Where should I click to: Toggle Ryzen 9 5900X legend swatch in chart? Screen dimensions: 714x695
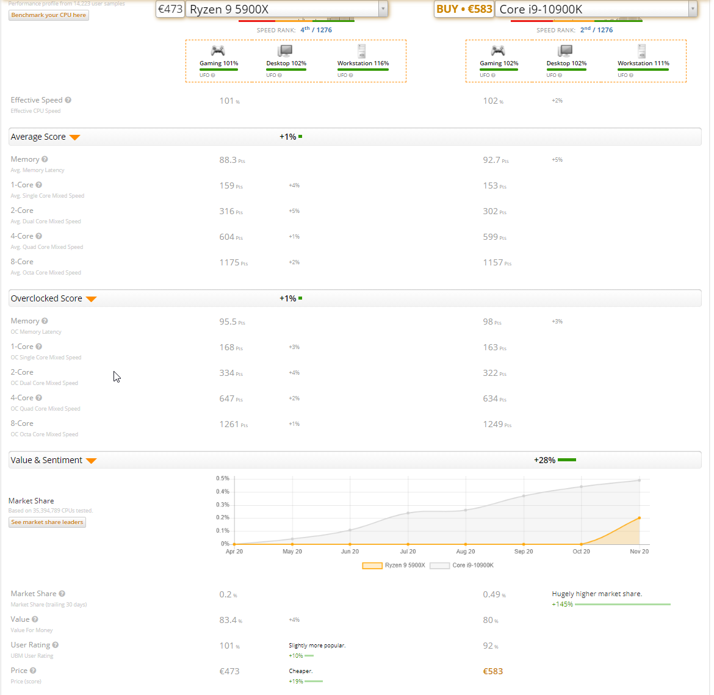click(372, 566)
